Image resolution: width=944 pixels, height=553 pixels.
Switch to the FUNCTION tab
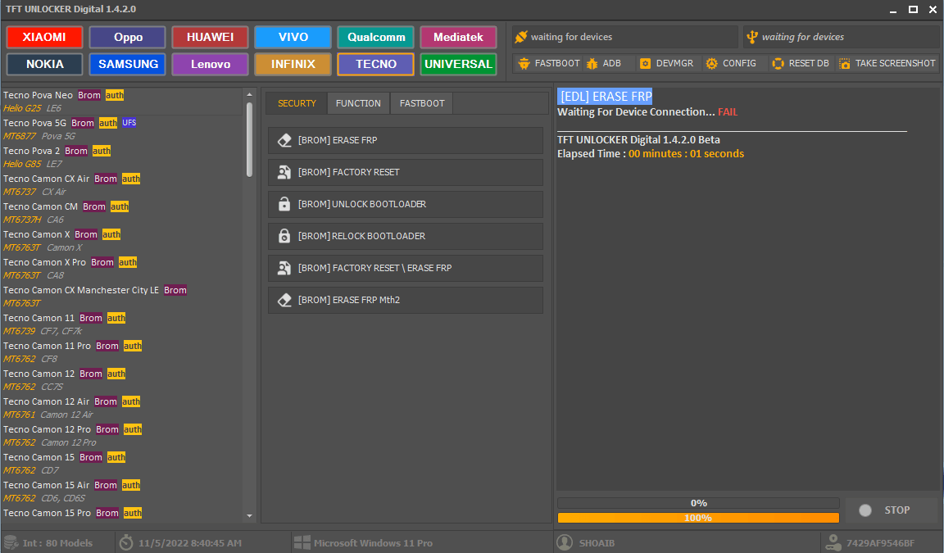pyautogui.click(x=358, y=103)
